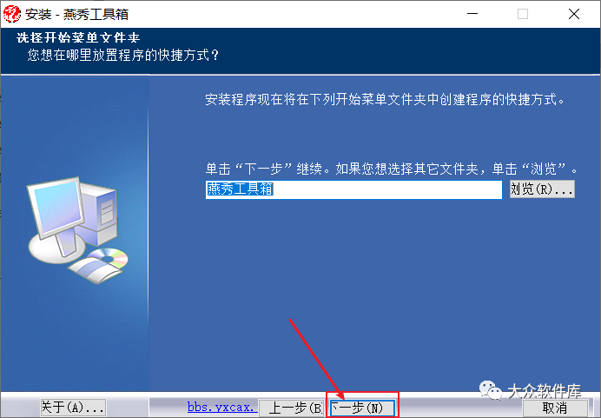Click the 大众软件库 watermark text
The width and height of the screenshot is (601, 418).
click(545, 391)
